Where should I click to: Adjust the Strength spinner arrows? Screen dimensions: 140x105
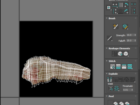pyautogui.click(x=135, y=35)
